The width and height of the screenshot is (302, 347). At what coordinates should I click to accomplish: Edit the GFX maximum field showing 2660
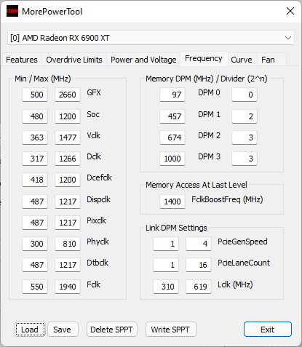coord(68,95)
